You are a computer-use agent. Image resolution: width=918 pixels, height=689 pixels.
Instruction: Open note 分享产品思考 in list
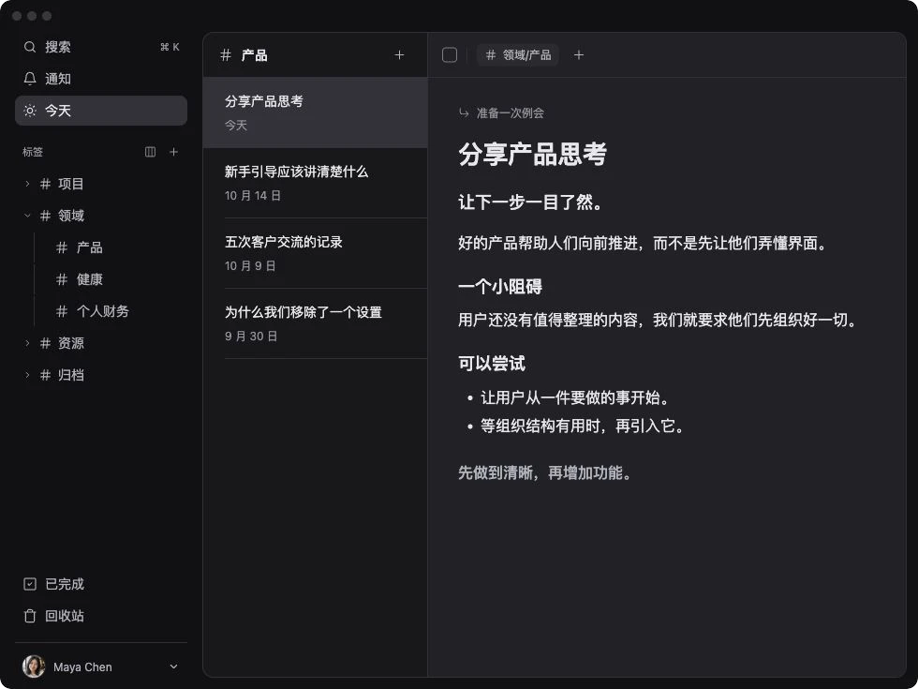coord(315,112)
